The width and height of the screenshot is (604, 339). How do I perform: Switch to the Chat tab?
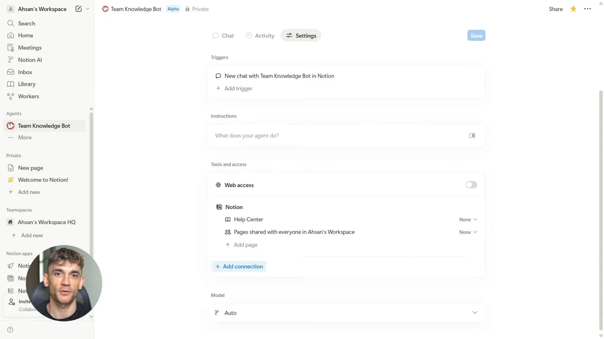223,36
